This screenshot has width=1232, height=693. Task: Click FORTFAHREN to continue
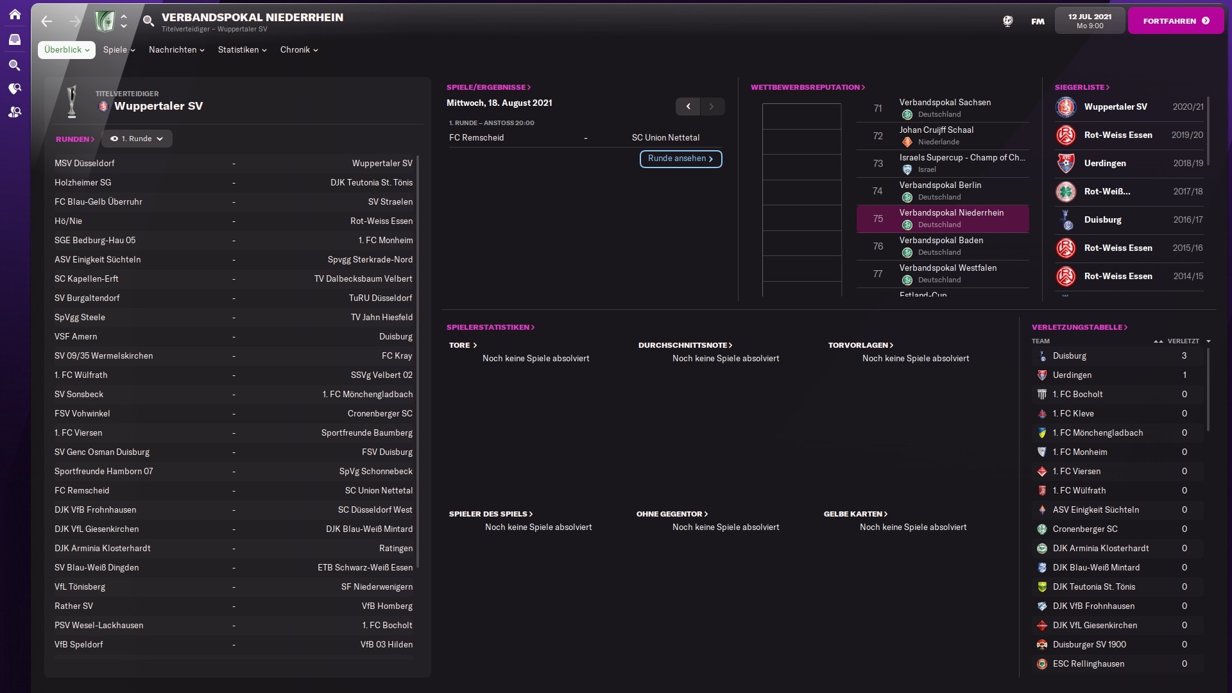pyautogui.click(x=1176, y=21)
